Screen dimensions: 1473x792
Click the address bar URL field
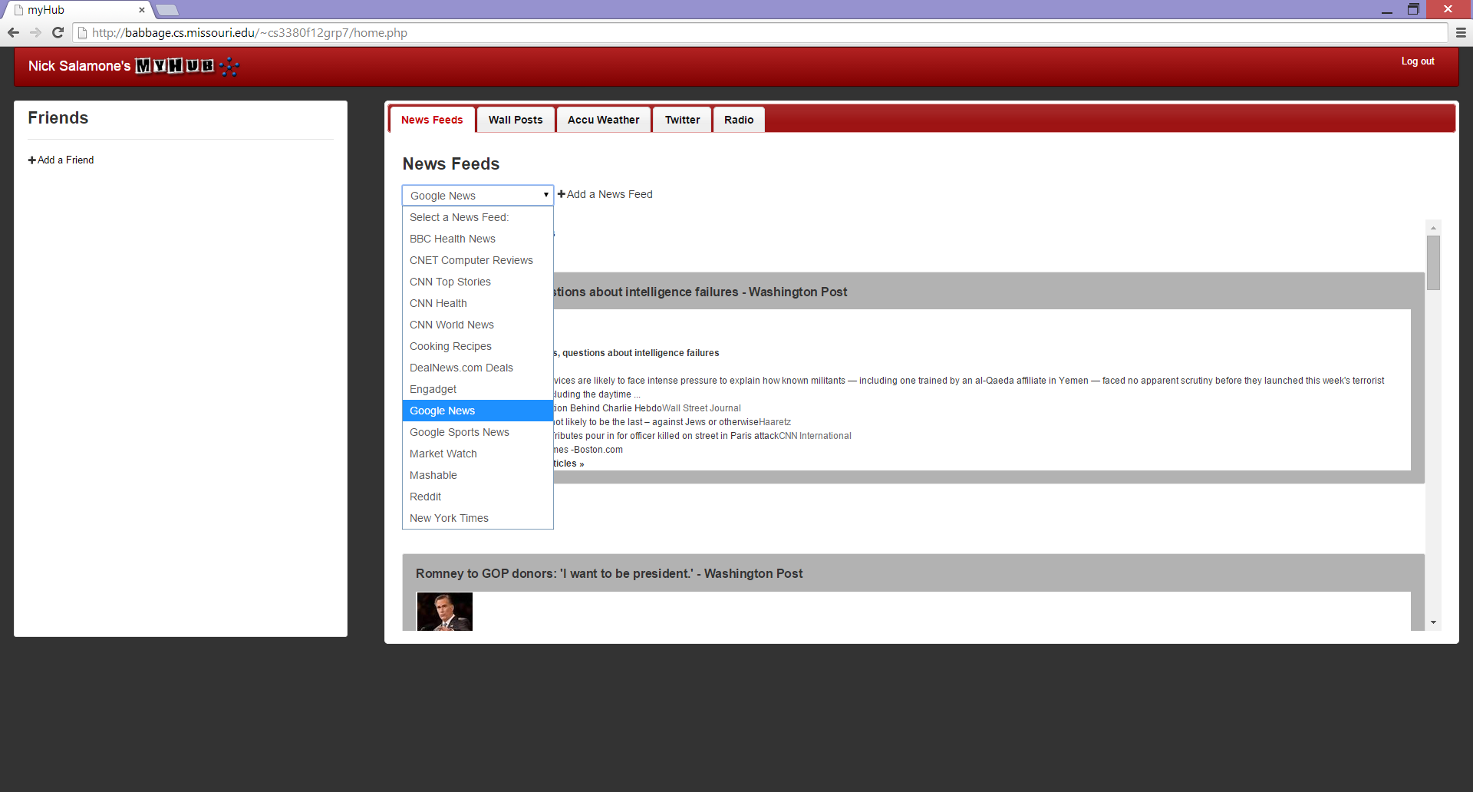click(x=760, y=32)
